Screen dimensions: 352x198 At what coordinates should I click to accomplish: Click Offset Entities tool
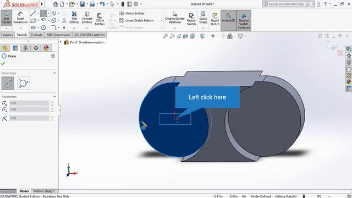[100, 19]
